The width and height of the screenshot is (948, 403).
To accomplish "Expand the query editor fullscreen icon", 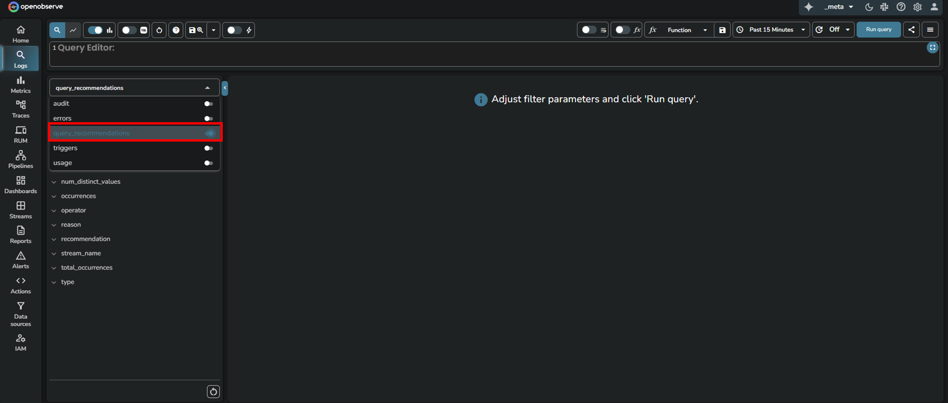I will click(x=932, y=48).
